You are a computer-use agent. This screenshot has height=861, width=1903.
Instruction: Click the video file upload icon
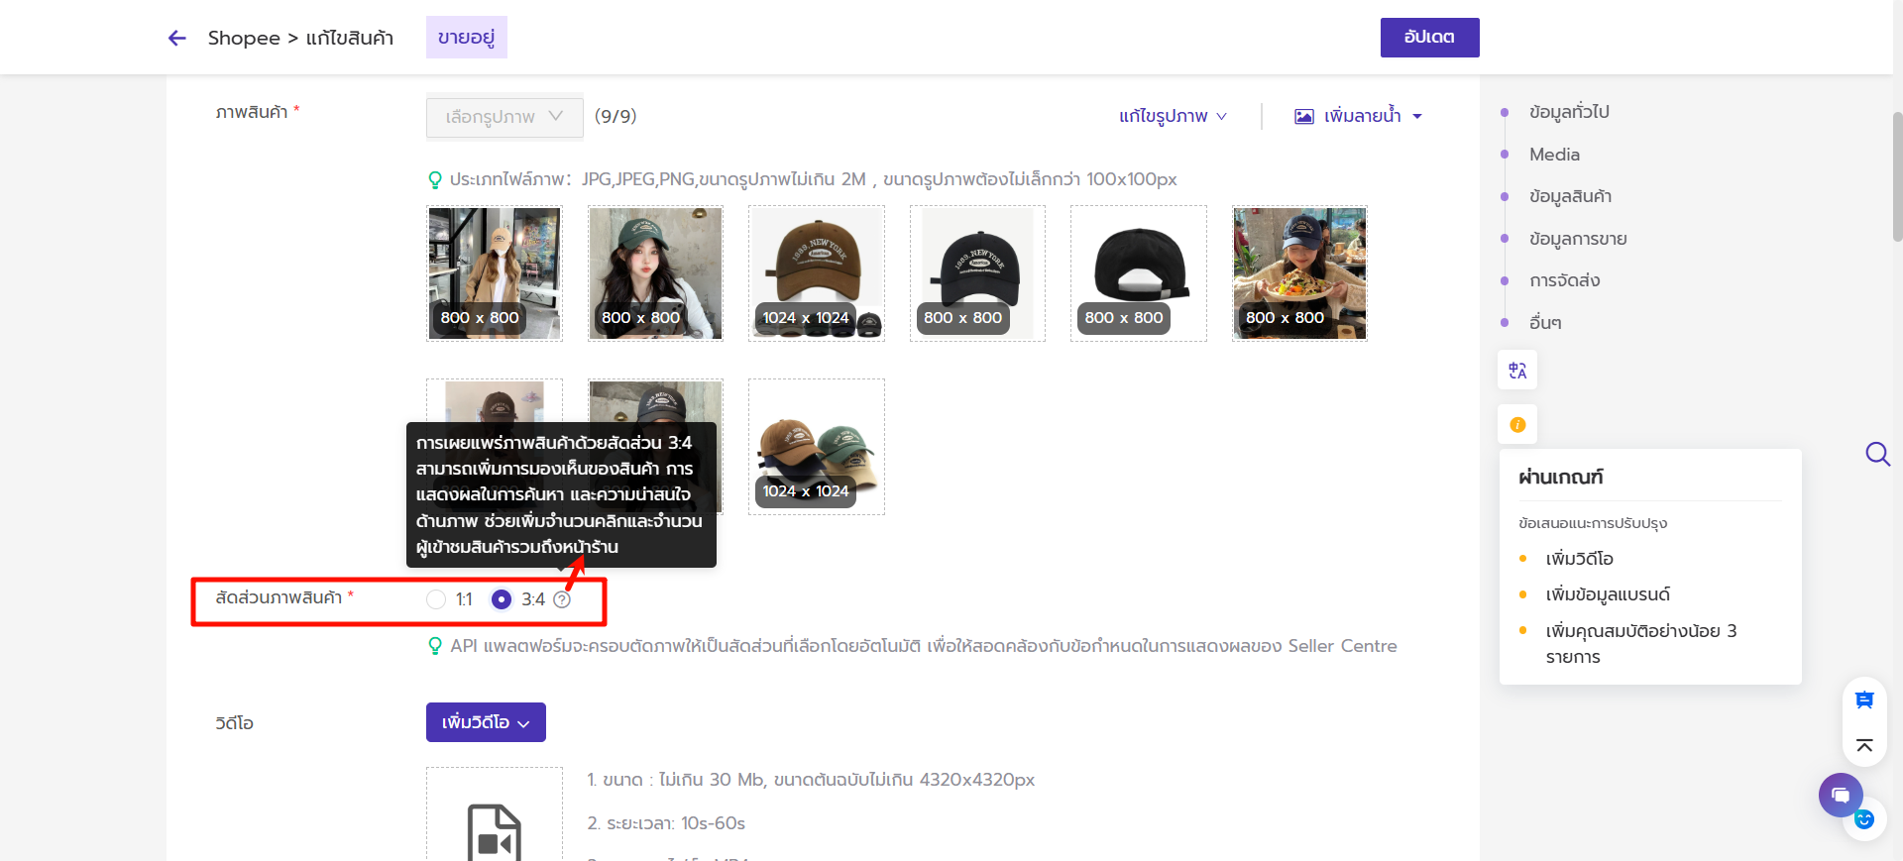click(x=494, y=832)
